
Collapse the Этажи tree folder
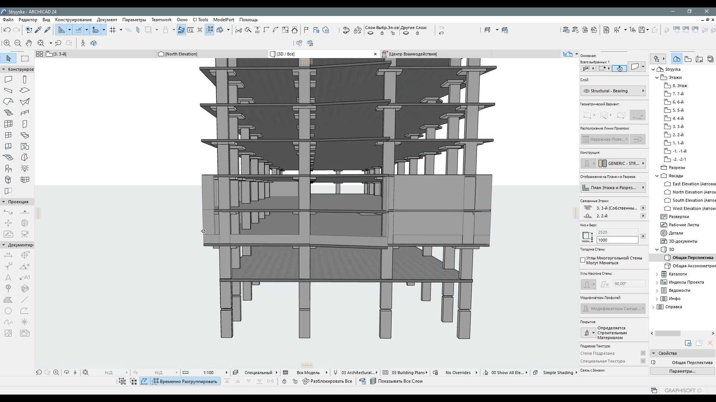(657, 77)
